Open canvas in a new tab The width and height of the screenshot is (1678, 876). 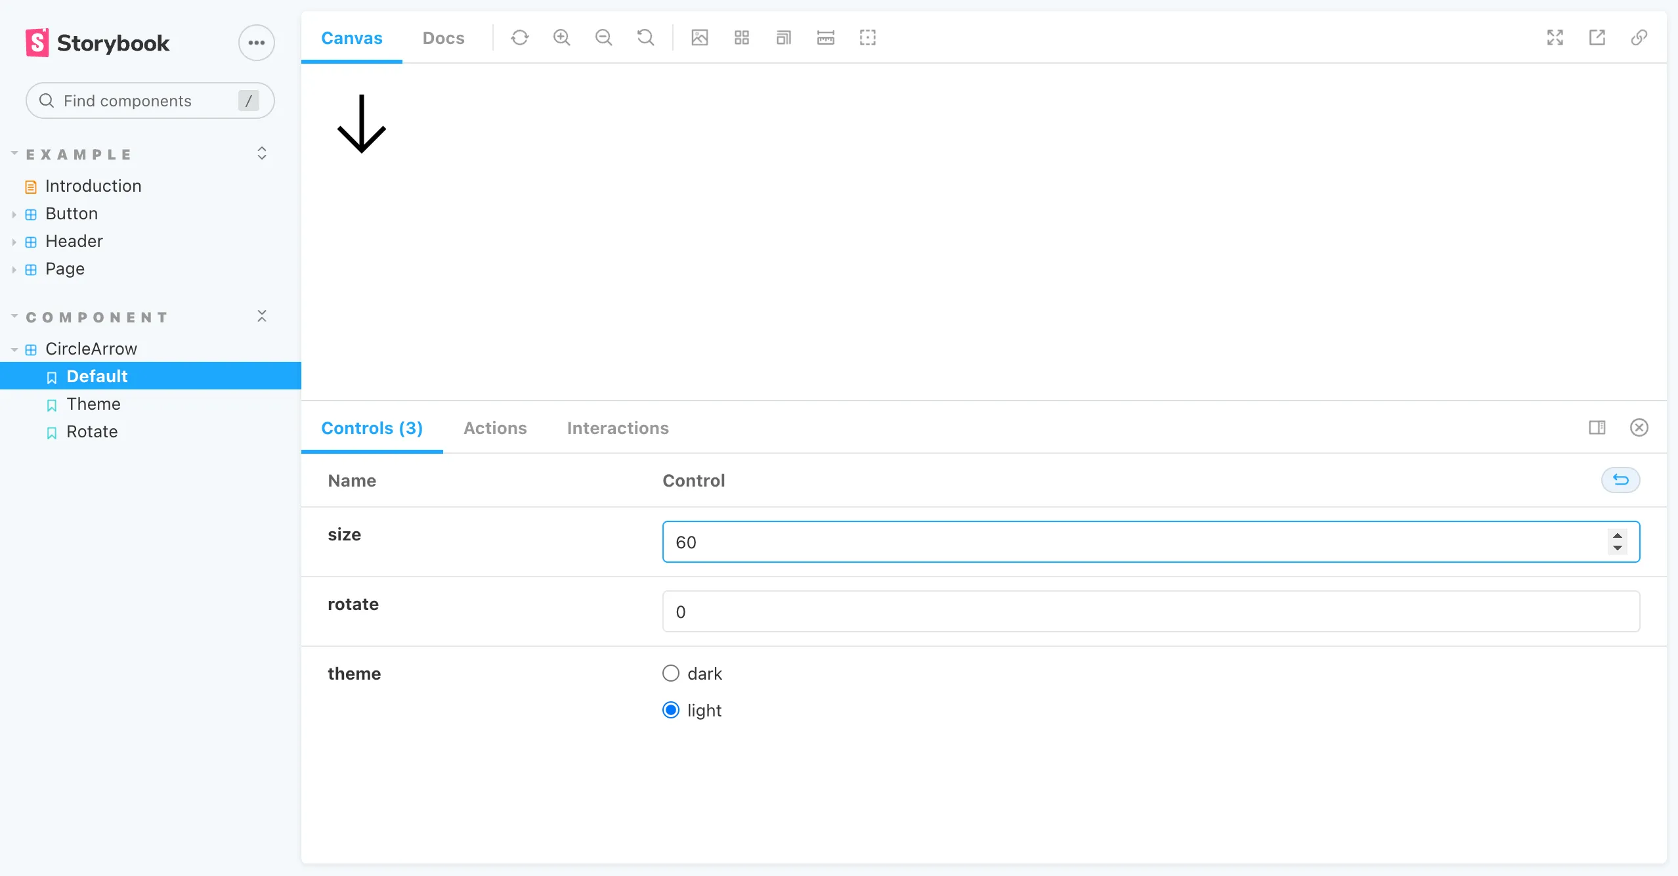click(x=1597, y=37)
